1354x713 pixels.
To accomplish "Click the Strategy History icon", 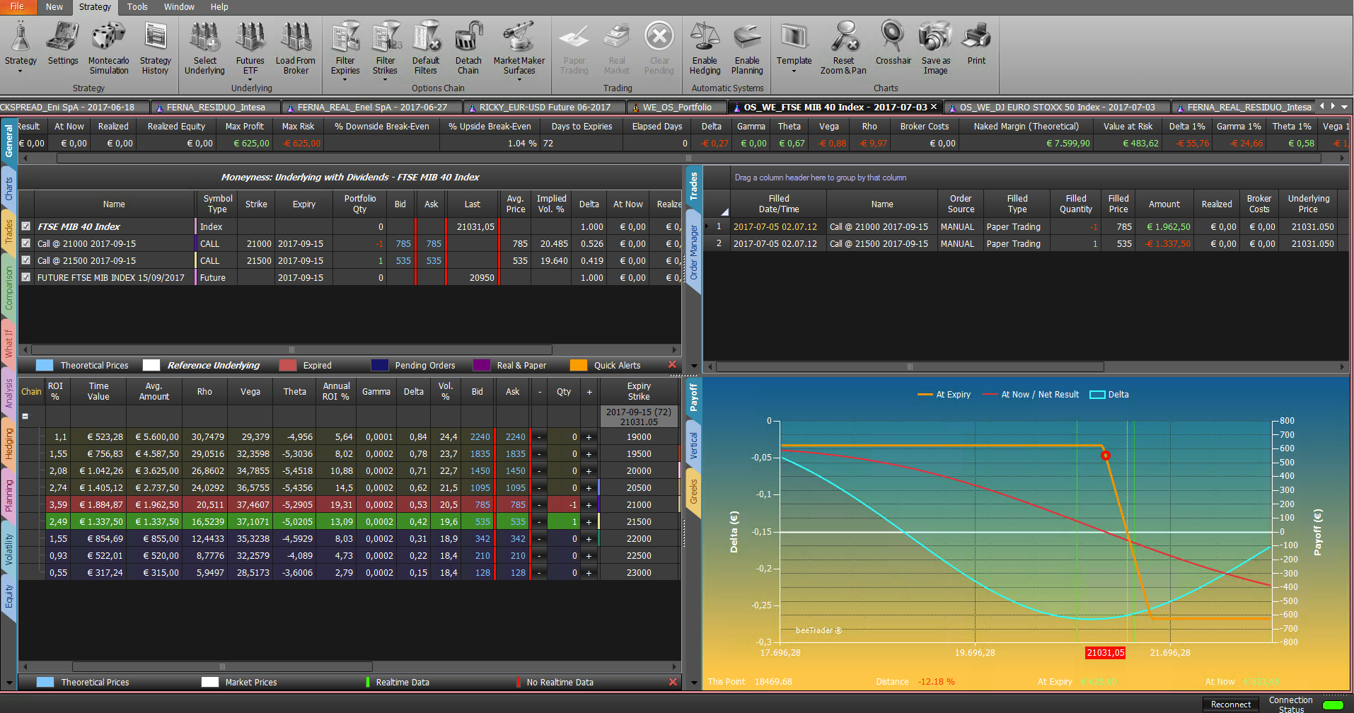I will 155,47.
